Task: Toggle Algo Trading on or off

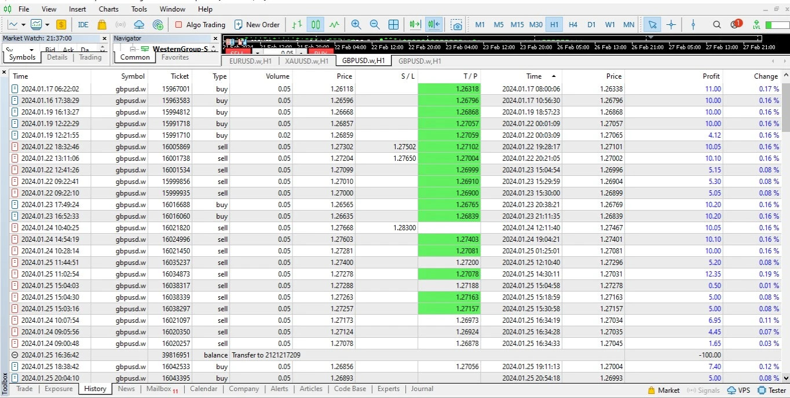Action: tap(200, 24)
